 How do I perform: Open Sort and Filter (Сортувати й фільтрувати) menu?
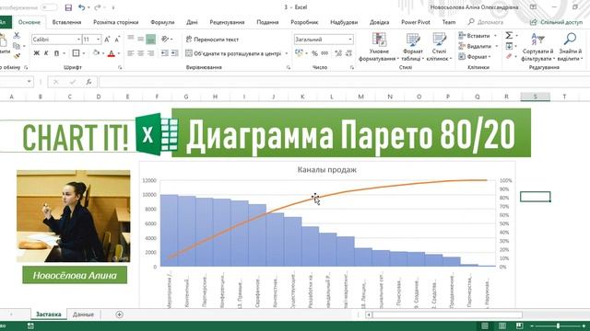537,47
